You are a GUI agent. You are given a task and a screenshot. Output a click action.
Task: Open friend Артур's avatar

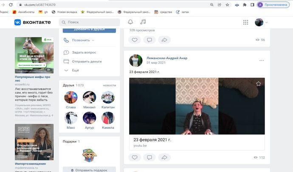pos(89,118)
